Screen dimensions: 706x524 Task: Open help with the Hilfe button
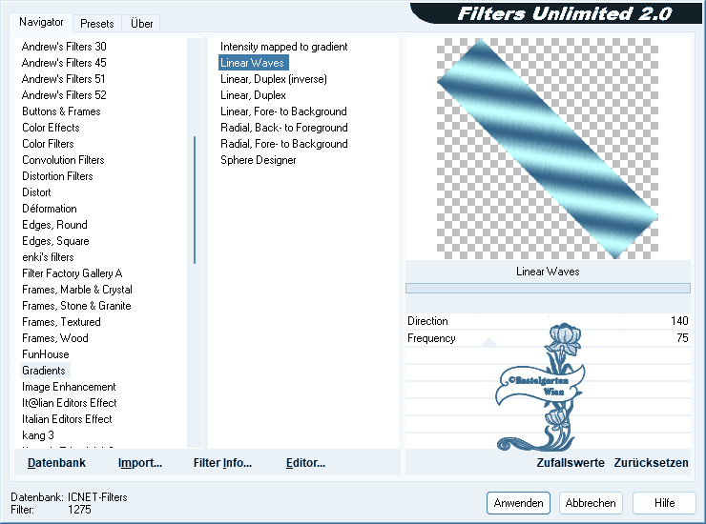(664, 502)
